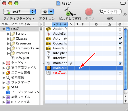Click the vertical scrollbar thumb in file list
The width and height of the screenshot is (128, 111).
(x=125, y=59)
